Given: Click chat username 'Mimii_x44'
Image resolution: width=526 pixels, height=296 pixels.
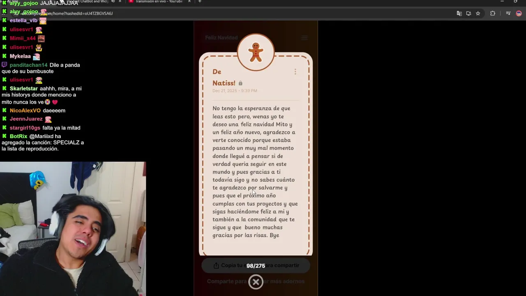Looking at the screenshot, I should 23,39.
